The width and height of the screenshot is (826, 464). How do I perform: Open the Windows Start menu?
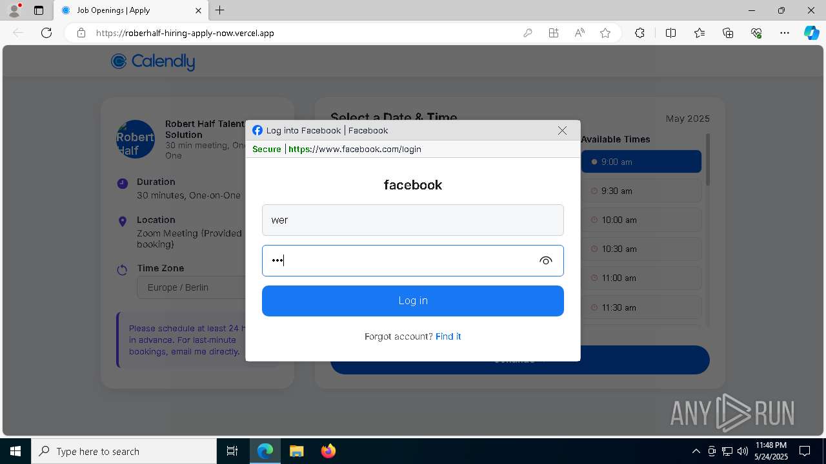click(x=15, y=451)
